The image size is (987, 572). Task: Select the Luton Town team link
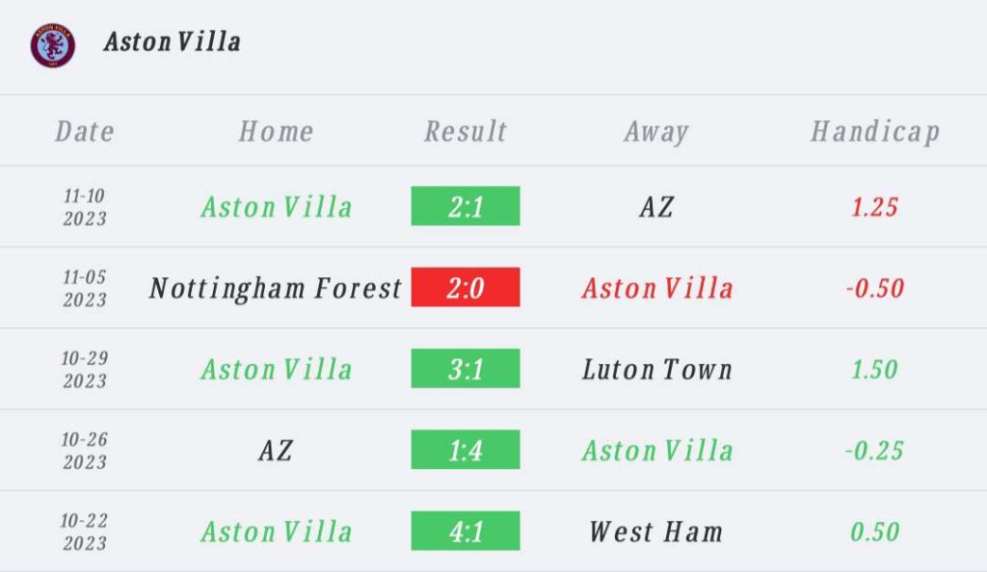point(657,369)
